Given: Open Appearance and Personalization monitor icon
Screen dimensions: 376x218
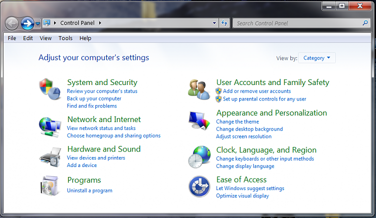Looking at the screenshot, I should pyautogui.click(x=199, y=120).
